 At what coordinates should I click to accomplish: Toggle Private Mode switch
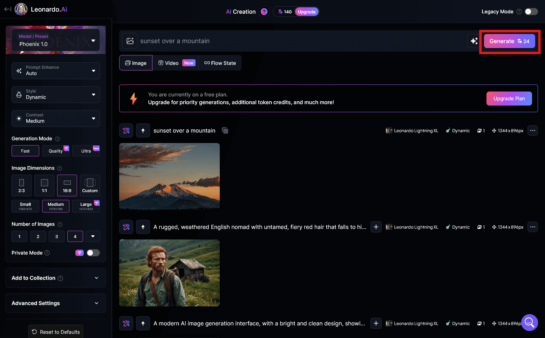[93, 253]
